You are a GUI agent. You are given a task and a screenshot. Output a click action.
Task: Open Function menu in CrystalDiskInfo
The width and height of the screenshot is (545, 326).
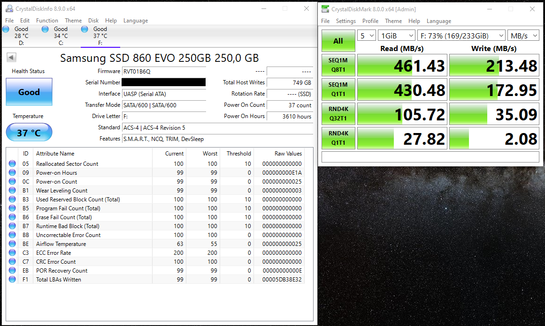point(47,21)
